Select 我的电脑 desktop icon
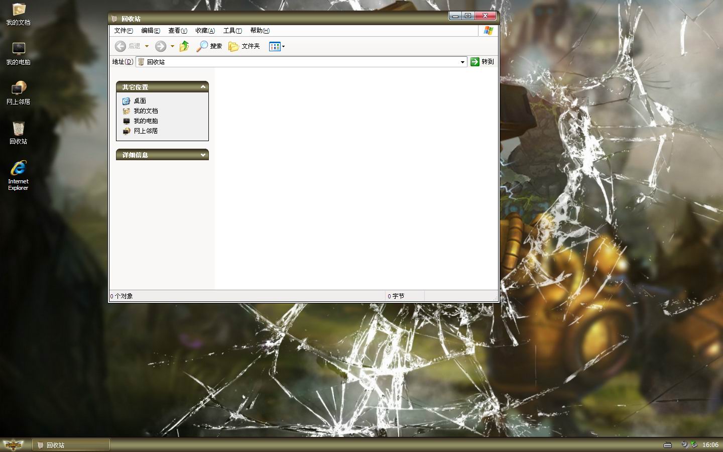This screenshot has height=452, width=723. 18,54
